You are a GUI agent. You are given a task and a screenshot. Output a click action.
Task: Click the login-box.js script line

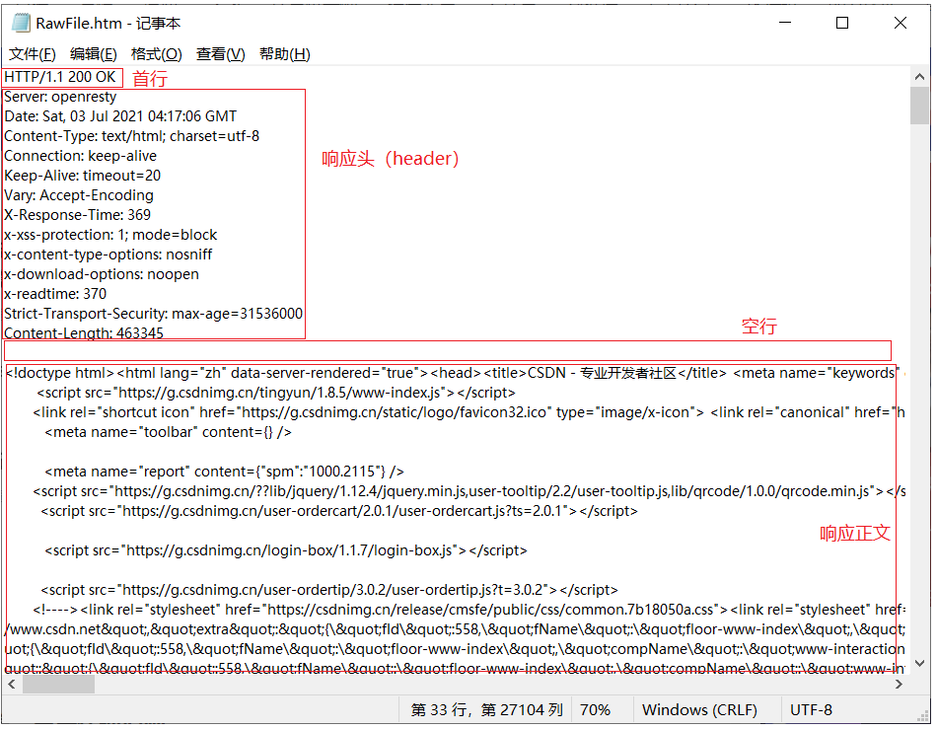(286, 550)
